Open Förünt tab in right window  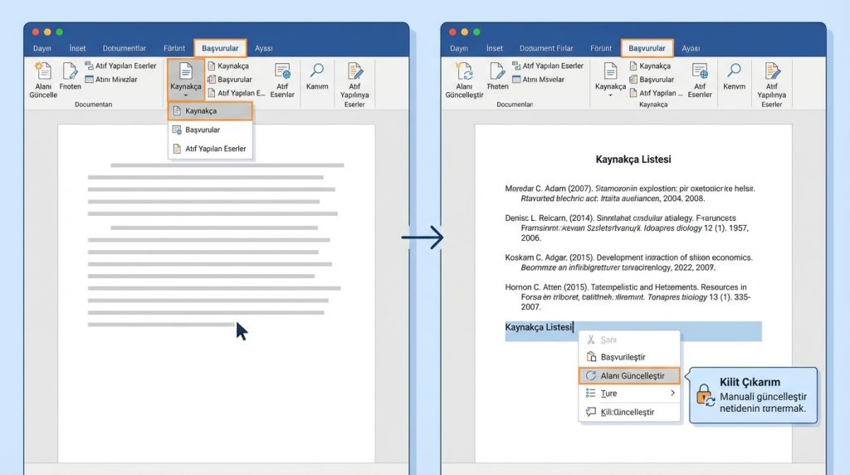point(601,48)
